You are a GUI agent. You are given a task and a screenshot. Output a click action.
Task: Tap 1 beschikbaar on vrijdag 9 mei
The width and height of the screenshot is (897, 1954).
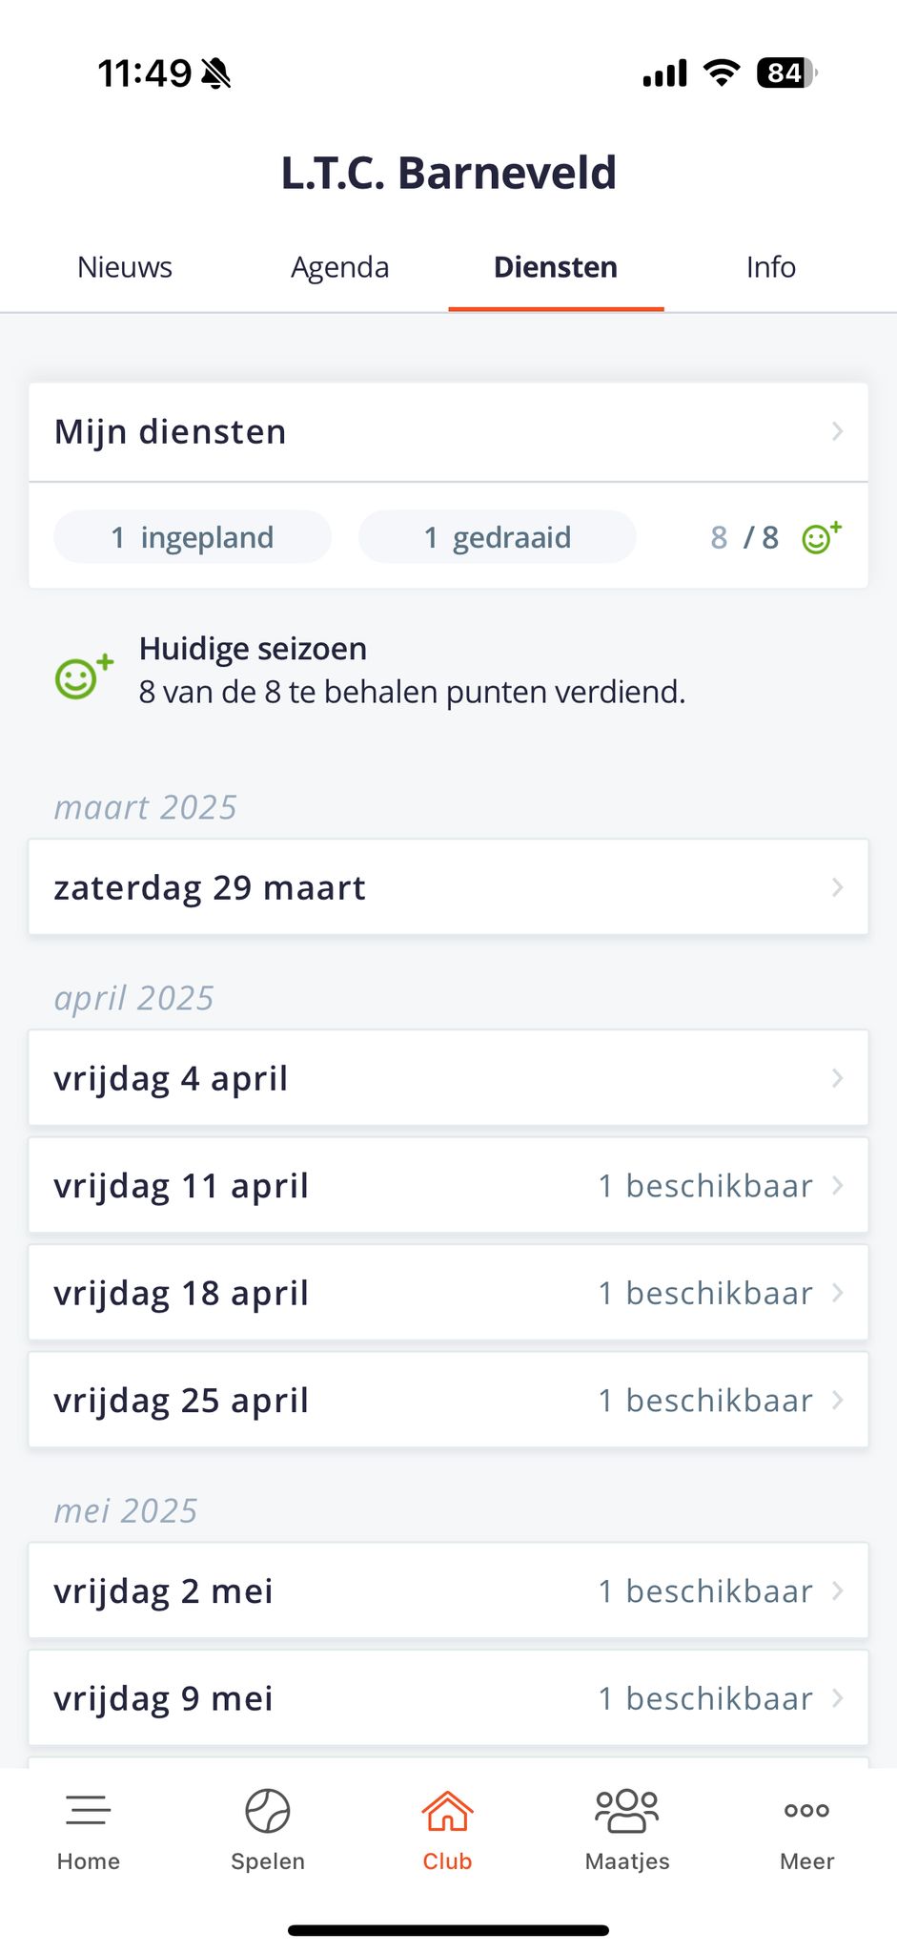[705, 1698]
